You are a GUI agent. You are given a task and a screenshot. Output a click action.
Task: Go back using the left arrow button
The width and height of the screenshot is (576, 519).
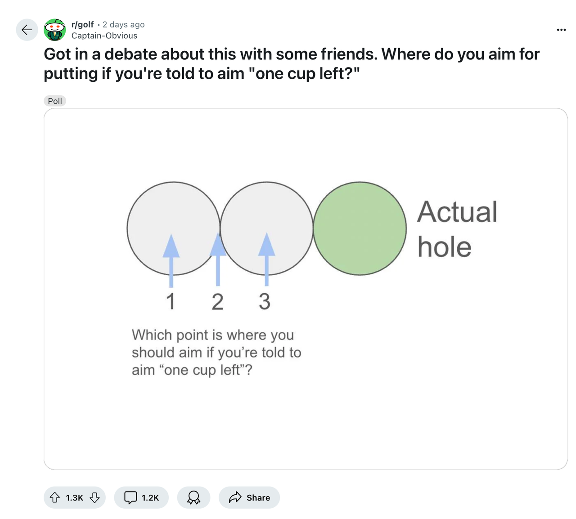click(x=27, y=30)
